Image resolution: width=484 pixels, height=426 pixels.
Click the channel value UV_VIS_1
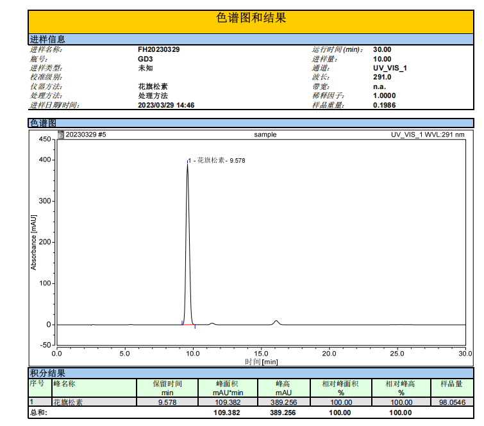click(390, 68)
